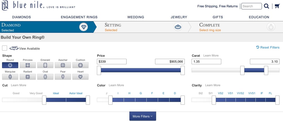Open the Engagement Rings menu
This screenshot has height=121, width=283.
79,17
